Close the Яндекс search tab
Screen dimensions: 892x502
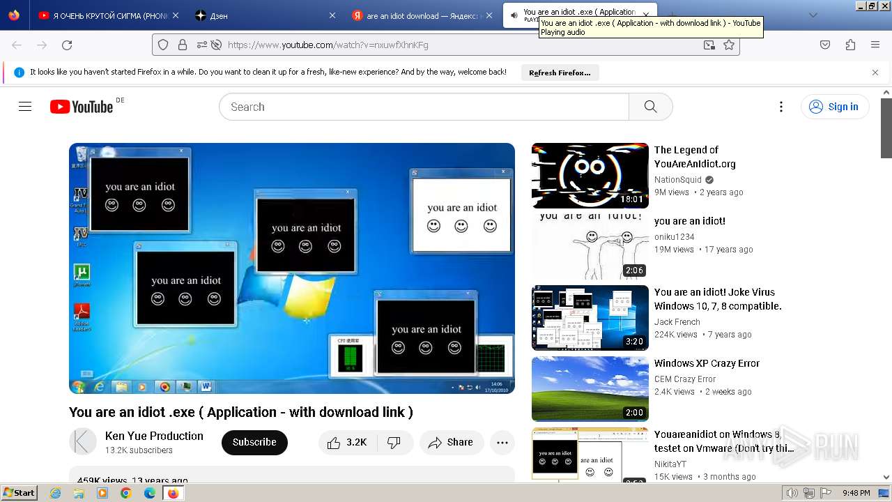(x=489, y=15)
